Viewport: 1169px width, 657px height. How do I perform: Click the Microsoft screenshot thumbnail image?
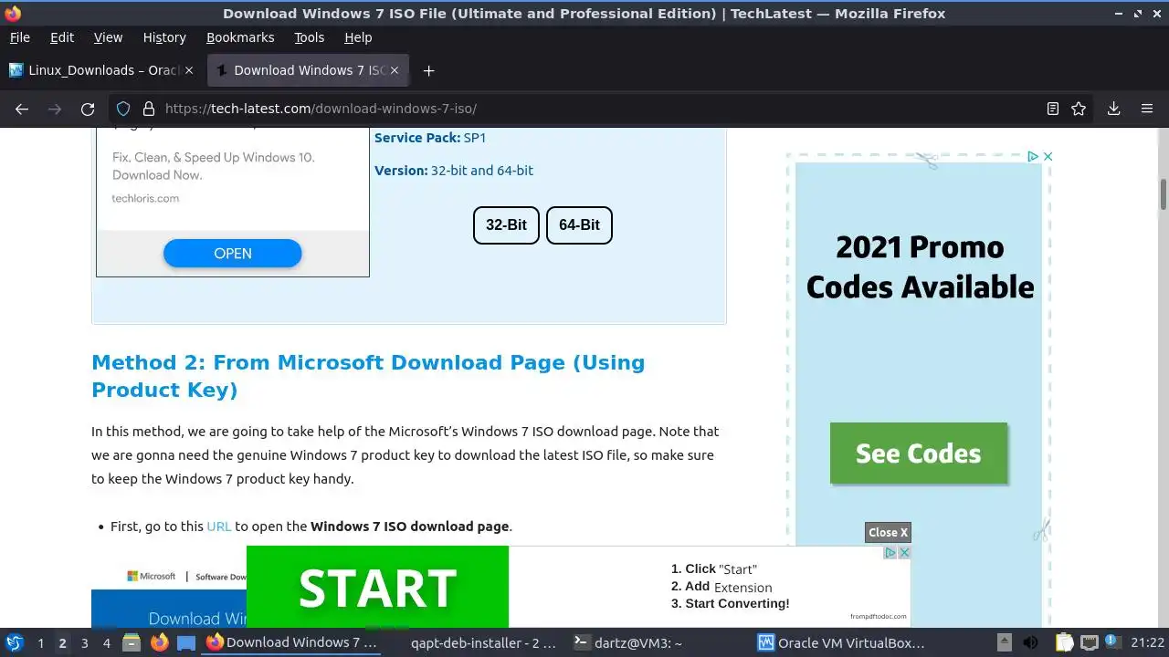[168, 598]
